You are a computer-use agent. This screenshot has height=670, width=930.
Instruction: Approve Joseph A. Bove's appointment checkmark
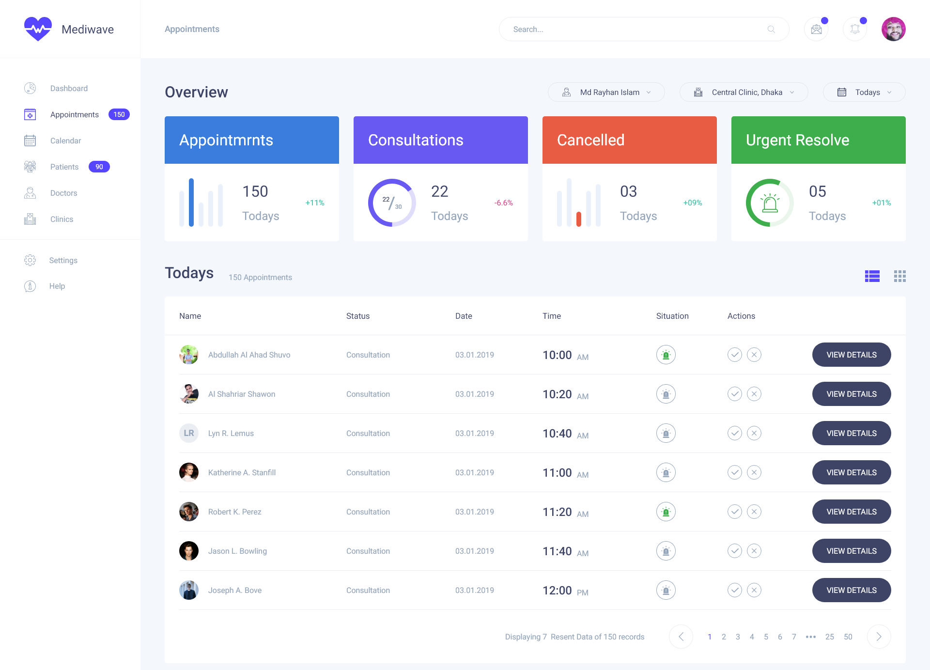pos(735,590)
